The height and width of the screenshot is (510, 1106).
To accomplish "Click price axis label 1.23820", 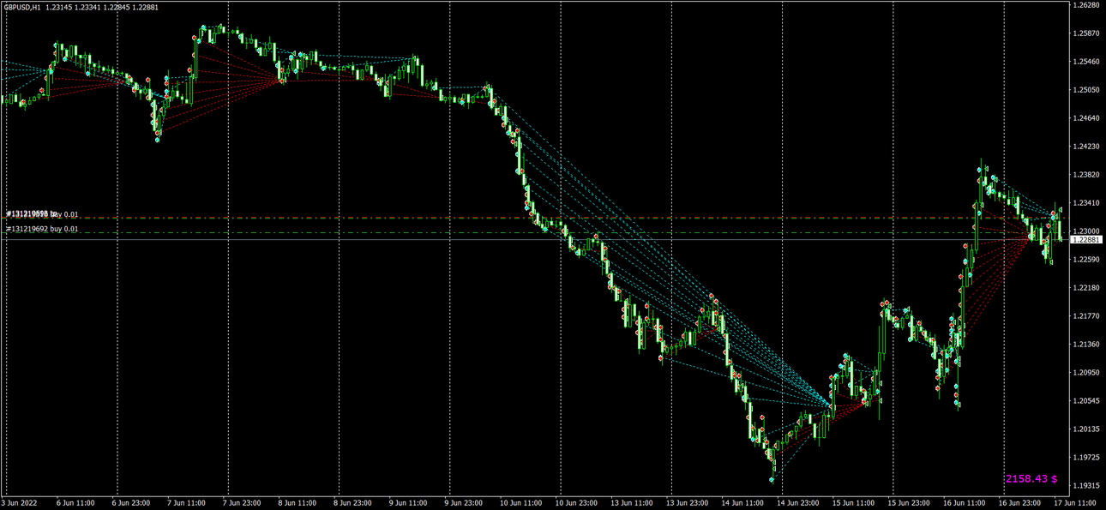I will click(1086, 175).
